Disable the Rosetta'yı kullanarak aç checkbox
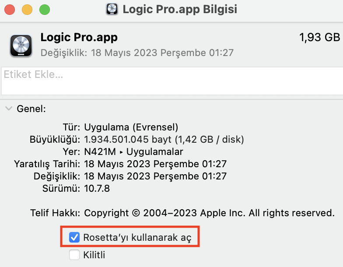 click(74, 238)
